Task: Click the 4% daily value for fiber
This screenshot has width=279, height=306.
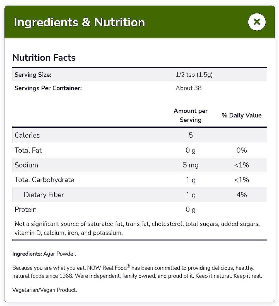Action: [242, 195]
